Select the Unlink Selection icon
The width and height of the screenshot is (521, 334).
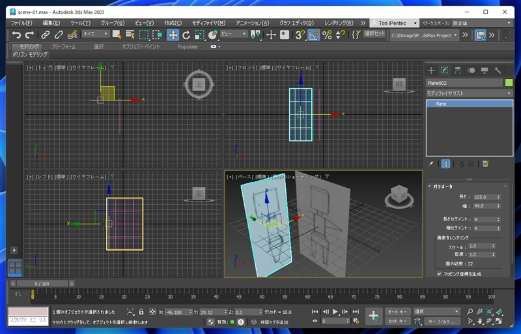pyautogui.click(x=59, y=35)
